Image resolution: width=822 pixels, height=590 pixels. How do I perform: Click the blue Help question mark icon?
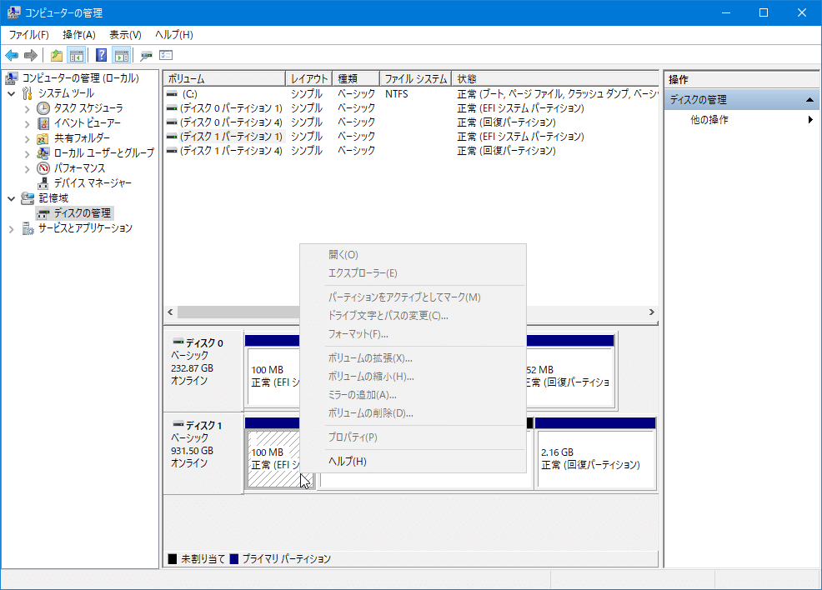tap(102, 56)
